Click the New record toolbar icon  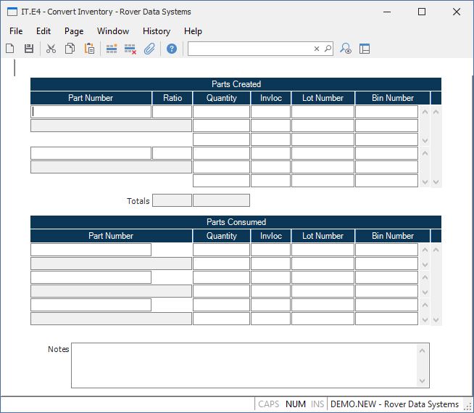point(10,49)
